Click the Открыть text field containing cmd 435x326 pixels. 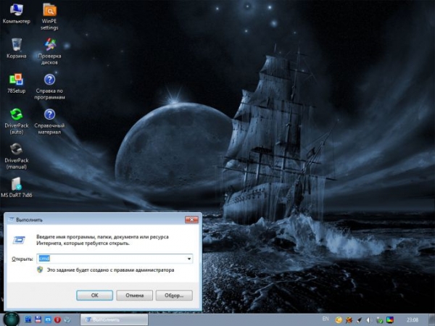tap(111, 258)
